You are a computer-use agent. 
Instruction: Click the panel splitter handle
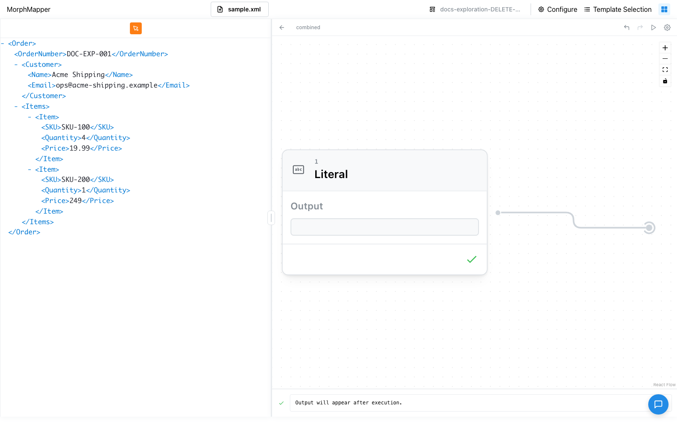tap(271, 218)
